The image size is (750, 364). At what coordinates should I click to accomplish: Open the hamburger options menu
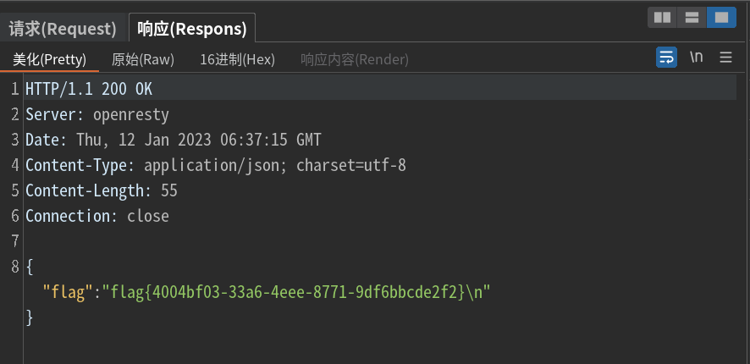point(725,58)
